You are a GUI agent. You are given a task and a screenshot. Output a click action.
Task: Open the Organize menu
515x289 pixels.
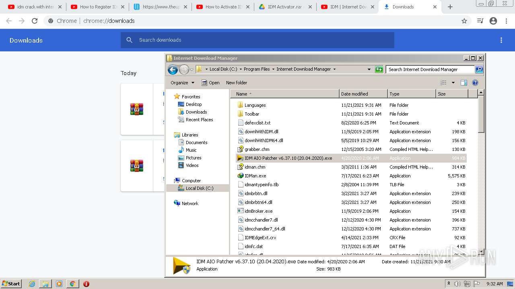tap(182, 83)
